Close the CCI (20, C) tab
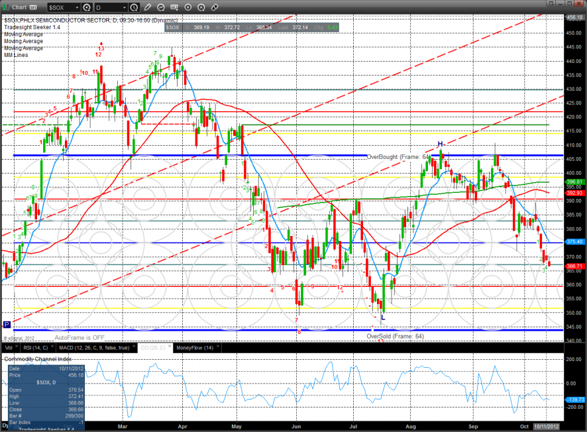The height and width of the screenshot is (432, 587). tap(169, 347)
